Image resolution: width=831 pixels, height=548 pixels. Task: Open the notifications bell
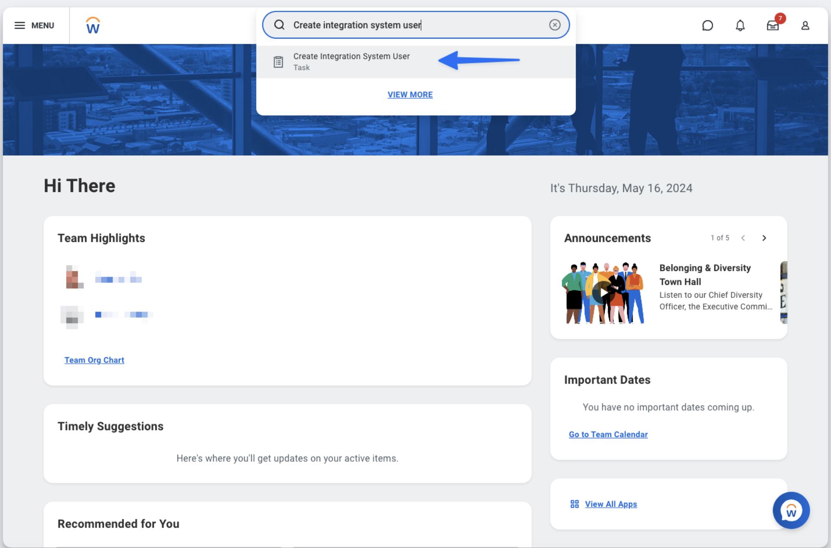(x=740, y=26)
